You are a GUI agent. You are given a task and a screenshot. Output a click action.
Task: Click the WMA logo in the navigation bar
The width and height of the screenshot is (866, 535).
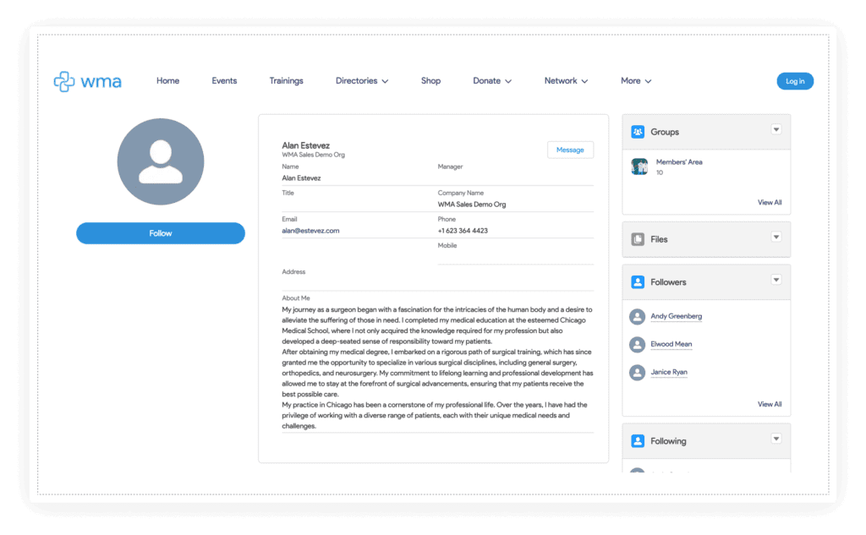click(x=87, y=80)
